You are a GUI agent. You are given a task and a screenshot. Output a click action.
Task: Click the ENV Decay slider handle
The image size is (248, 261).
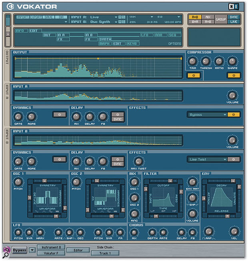pyautogui.click(x=233, y=181)
